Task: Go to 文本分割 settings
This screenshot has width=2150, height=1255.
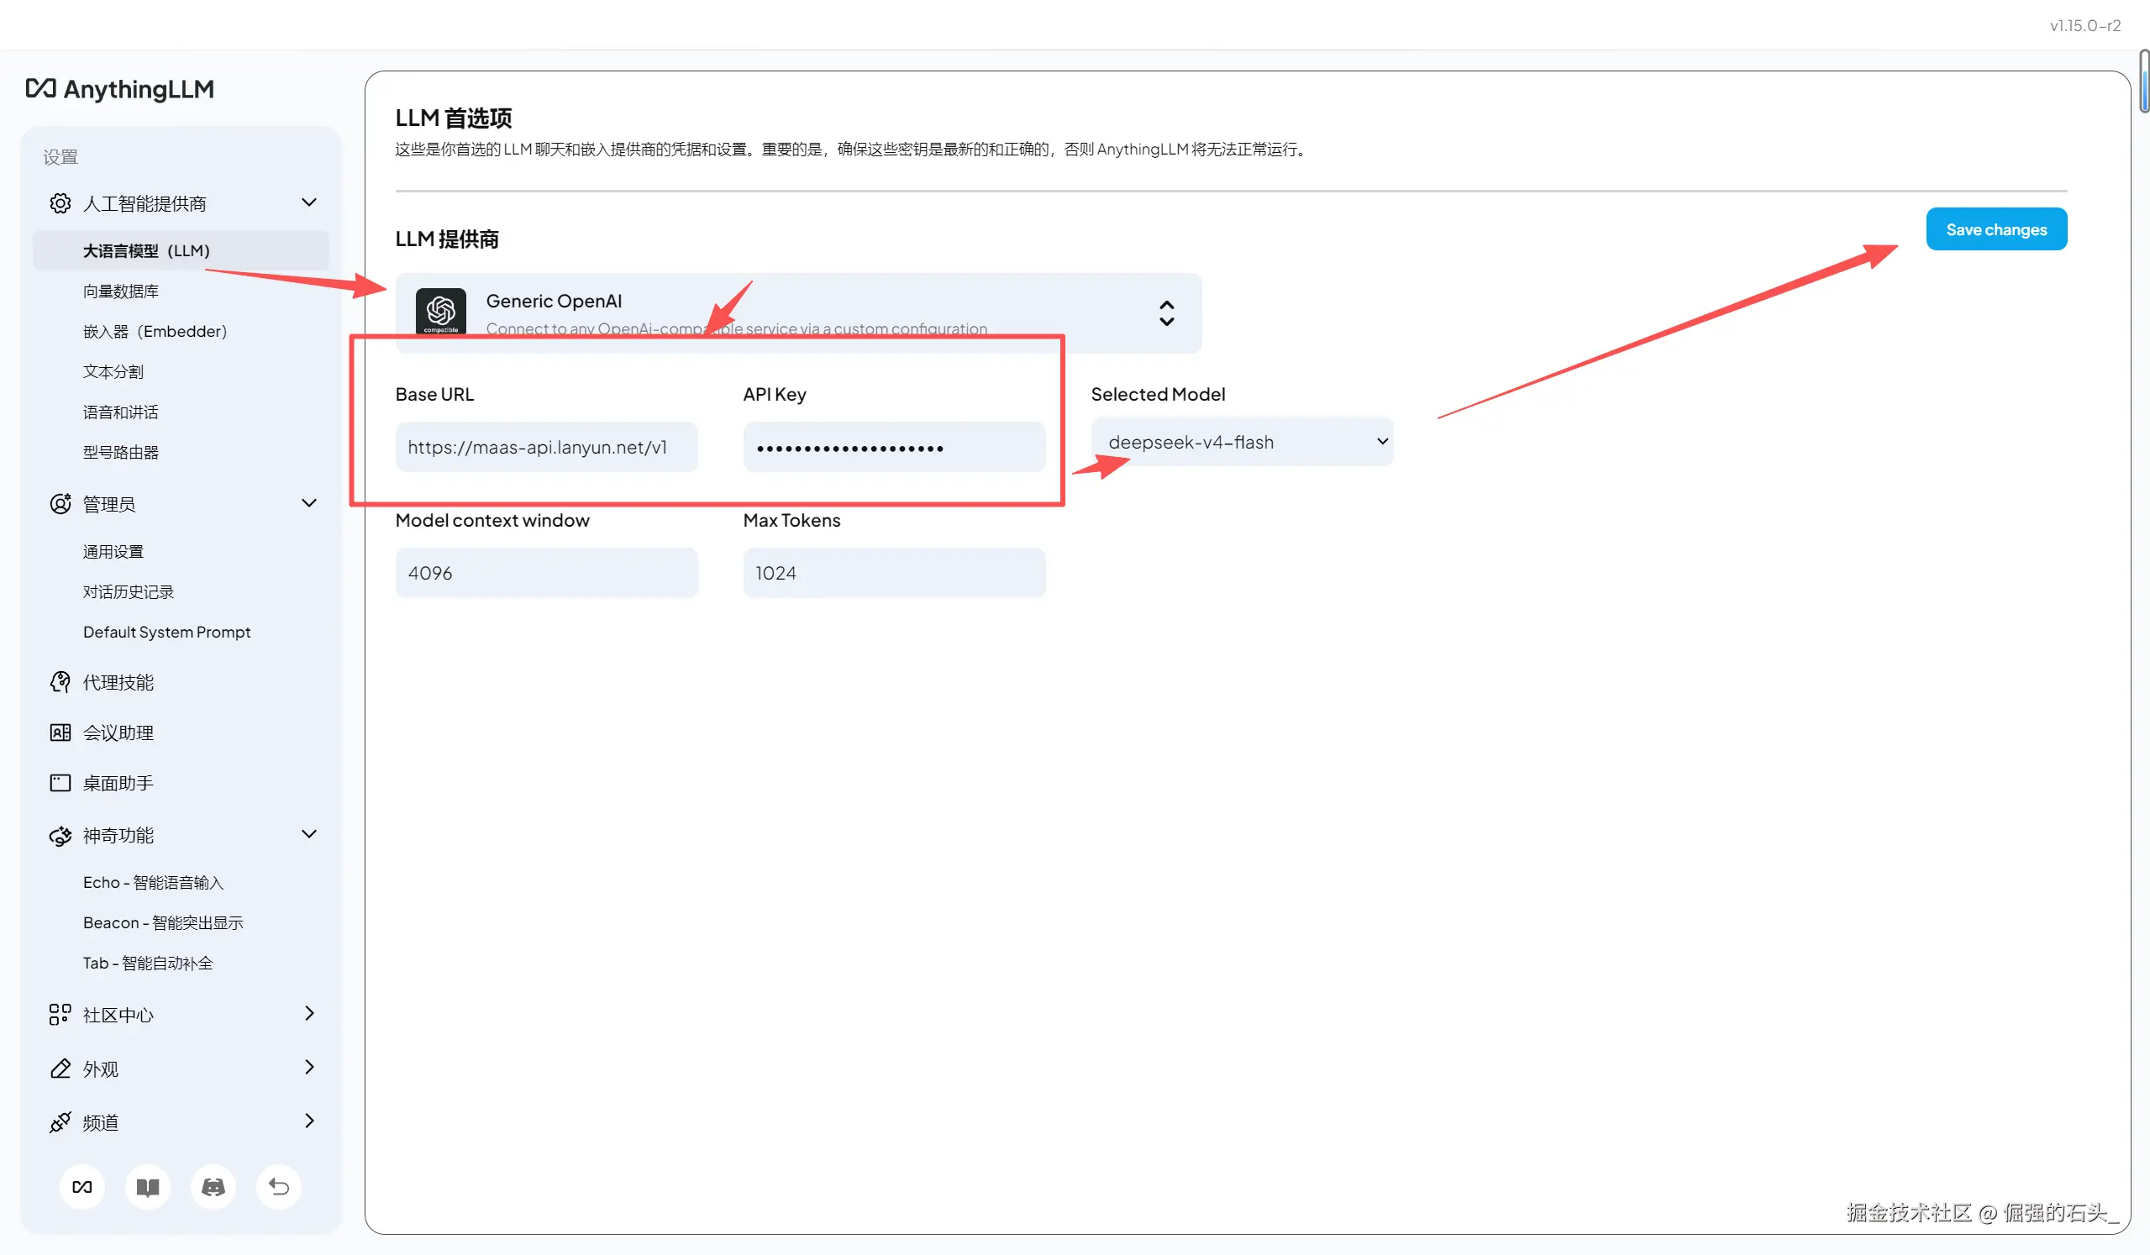Action: point(113,371)
